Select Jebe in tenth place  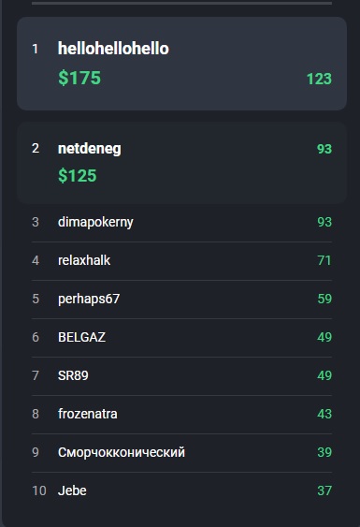coord(181,491)
